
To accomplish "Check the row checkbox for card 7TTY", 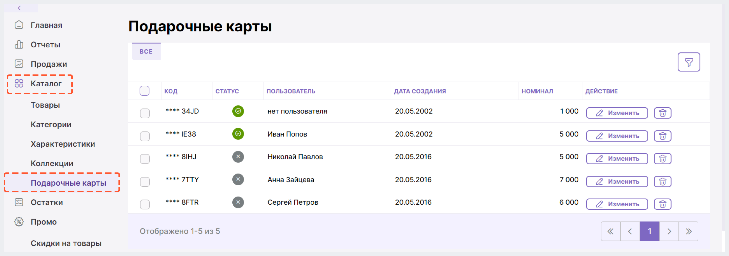I will coord(145,182).
